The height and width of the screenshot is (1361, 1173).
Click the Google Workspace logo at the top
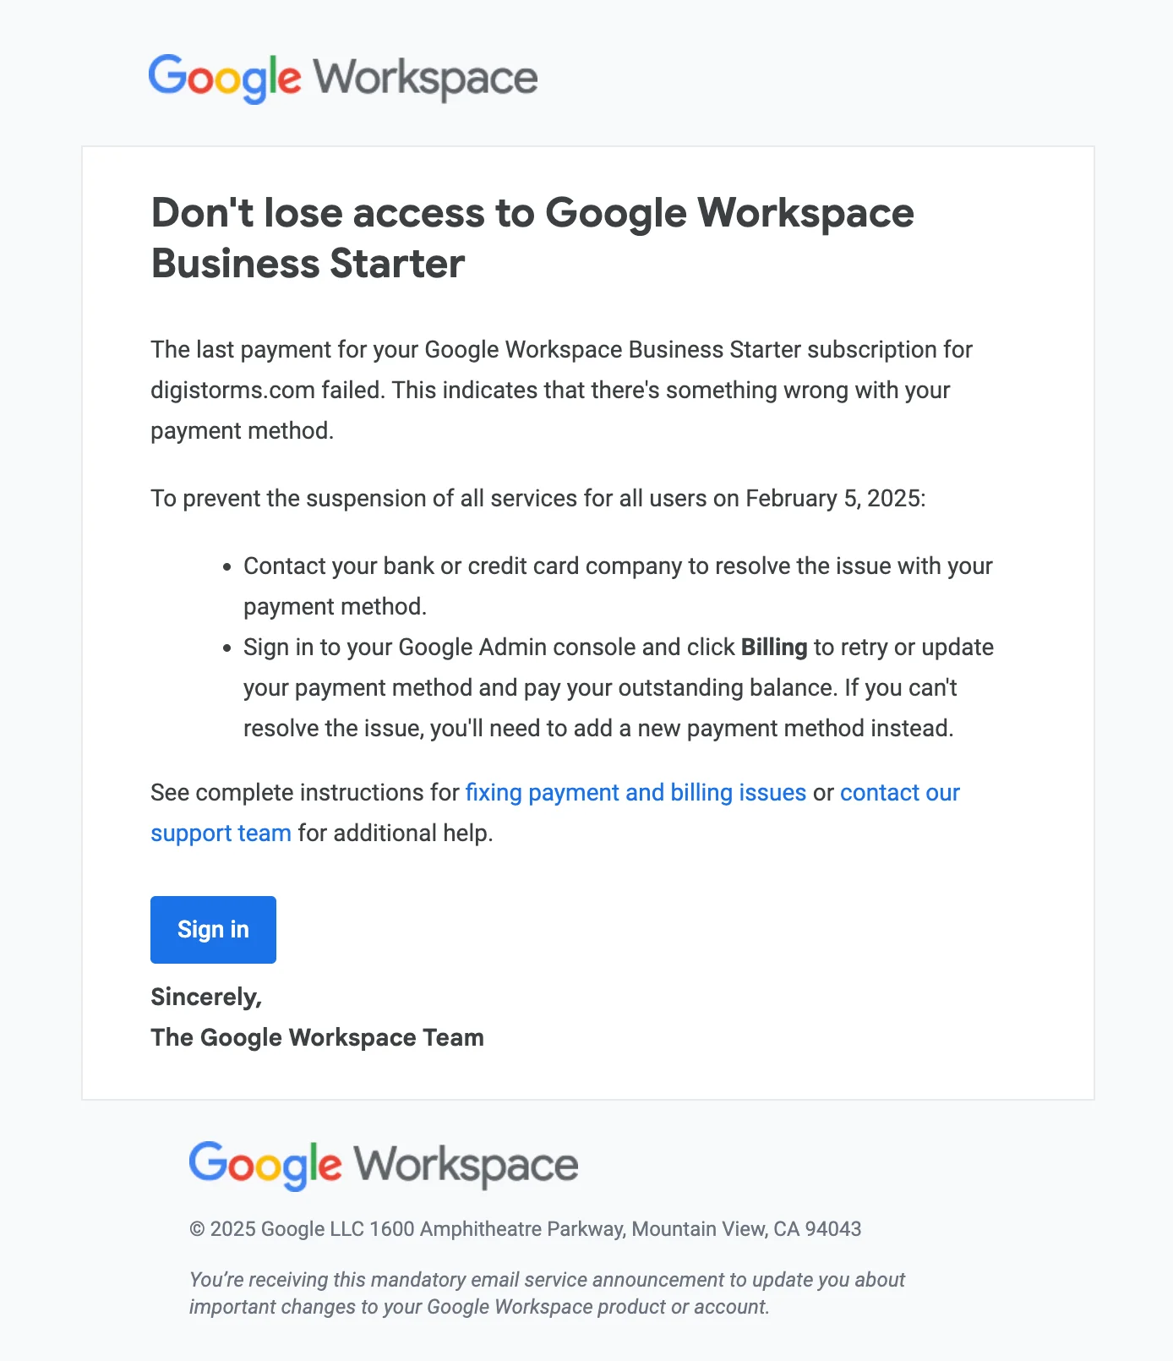pyautogui.click(x=341, y=77)
